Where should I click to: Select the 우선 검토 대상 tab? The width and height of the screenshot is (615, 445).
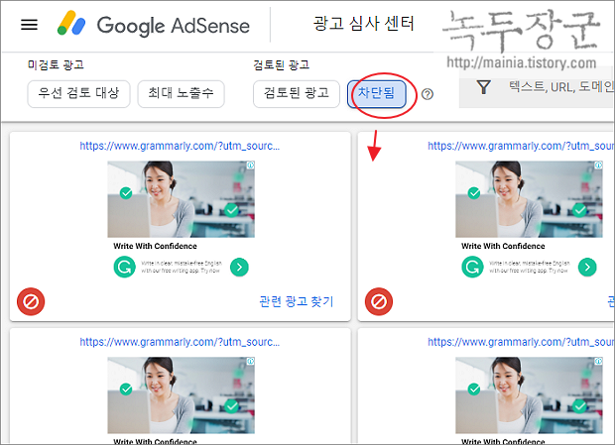tap(78, 93)
